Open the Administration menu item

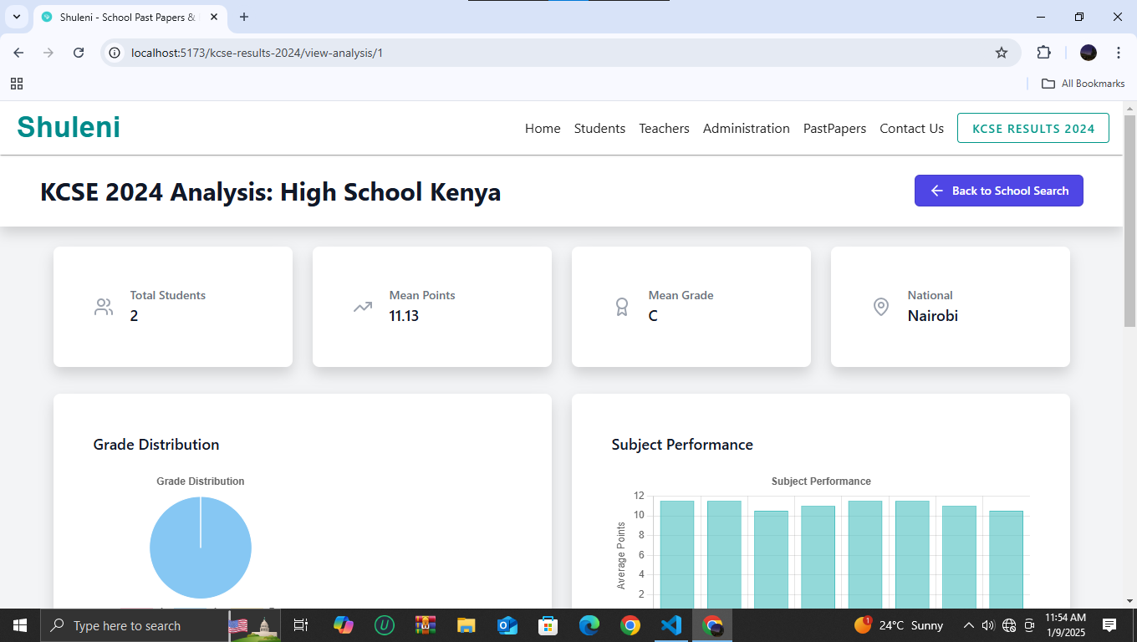746,128
